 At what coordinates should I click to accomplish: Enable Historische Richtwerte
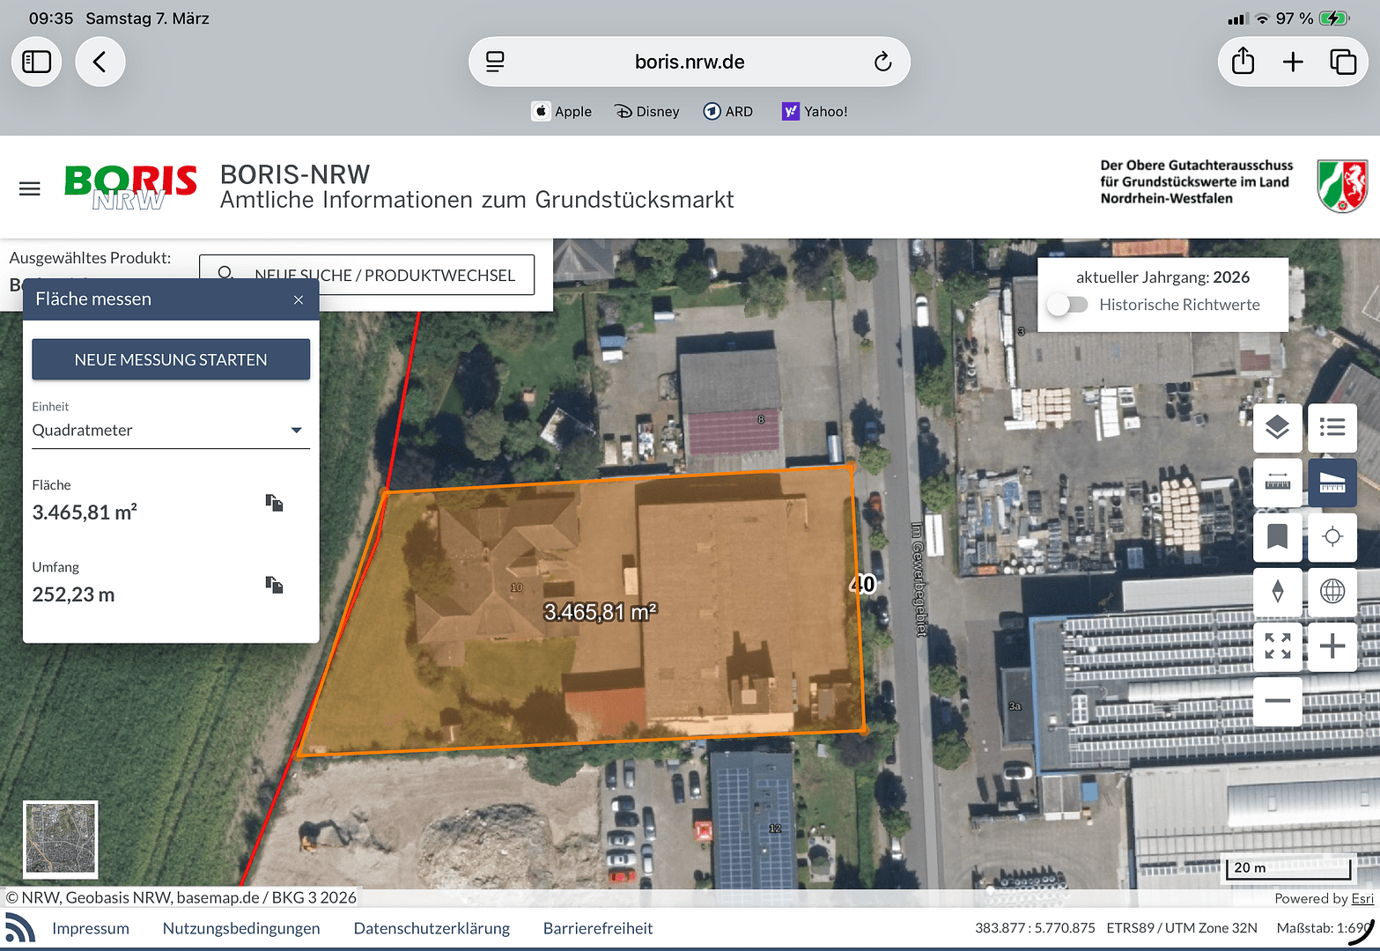pyautogui.click(x=1067, y=304)
